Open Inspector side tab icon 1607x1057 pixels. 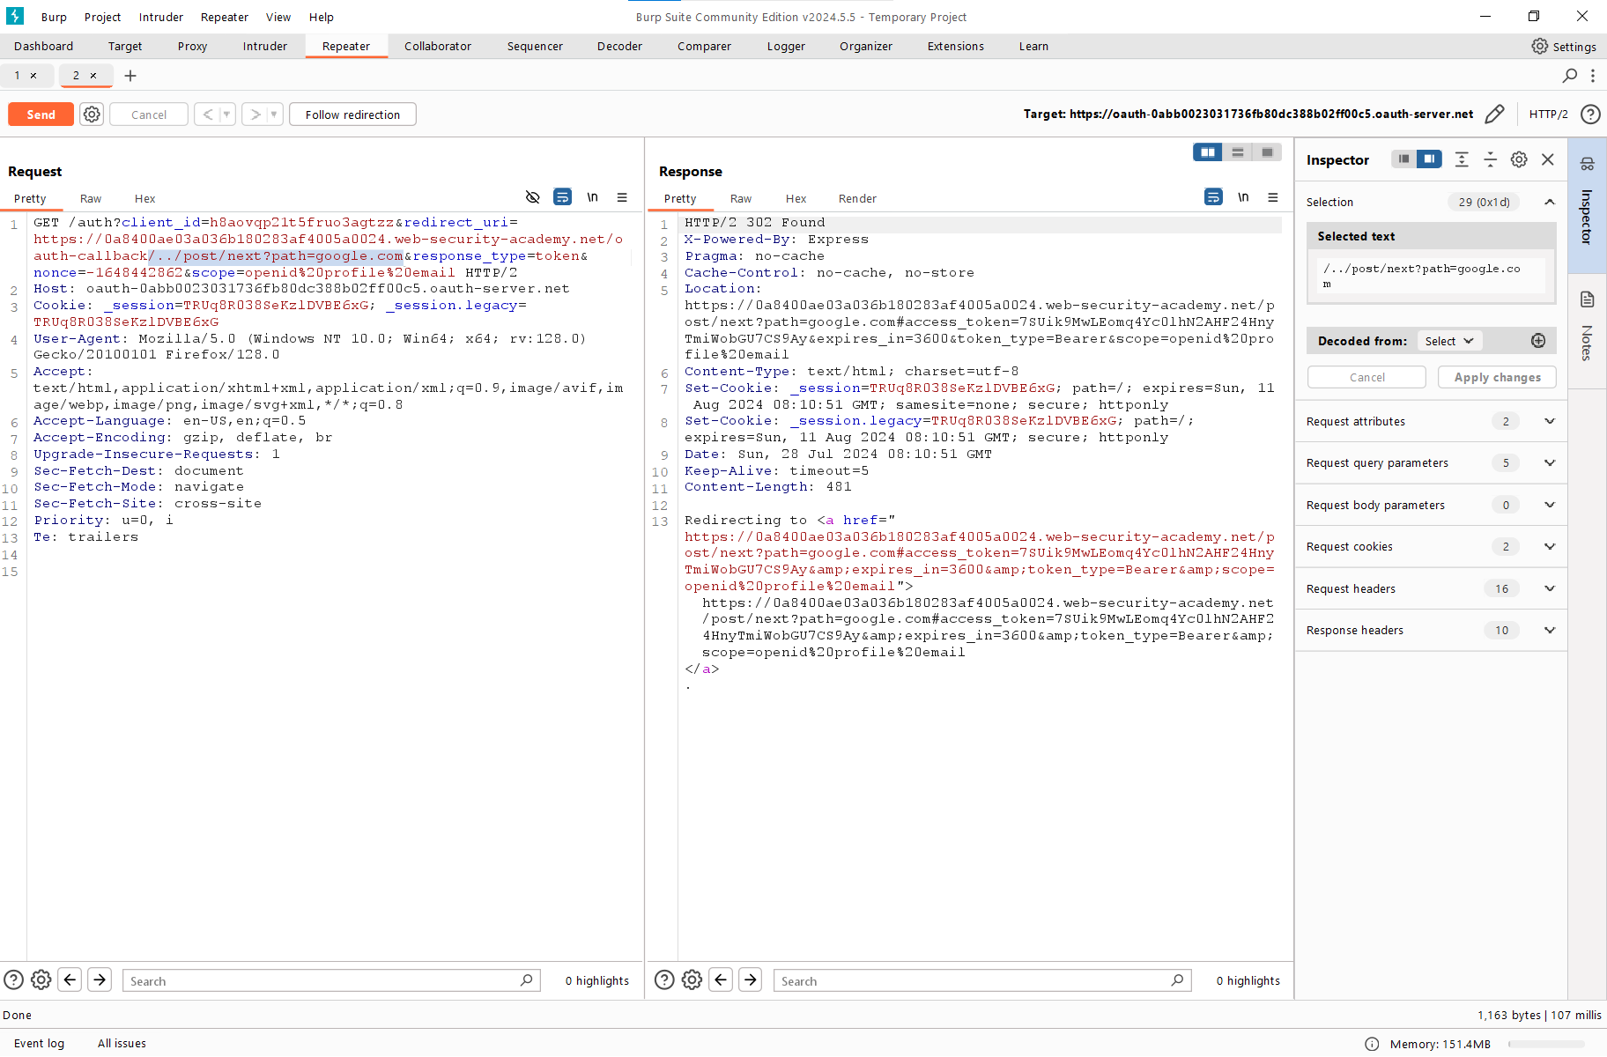point(1588,164)
